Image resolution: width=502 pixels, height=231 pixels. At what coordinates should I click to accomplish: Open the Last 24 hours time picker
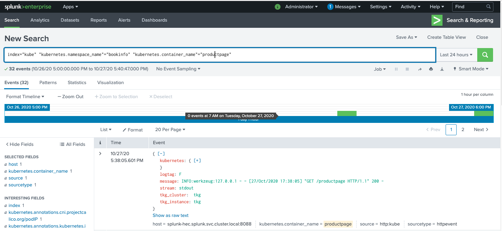[456, 55]
